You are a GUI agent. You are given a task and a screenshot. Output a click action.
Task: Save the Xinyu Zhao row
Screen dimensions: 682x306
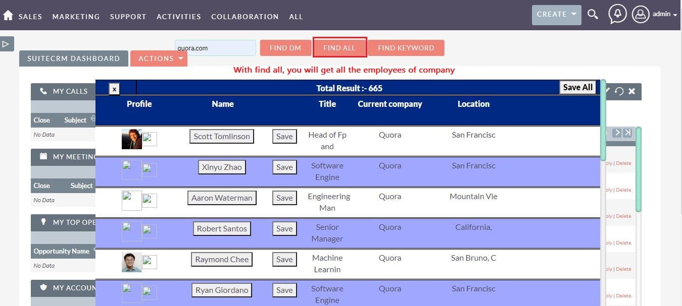(284, 167)
